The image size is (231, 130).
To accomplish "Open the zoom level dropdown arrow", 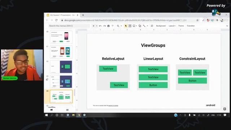I will click(121, 26).
